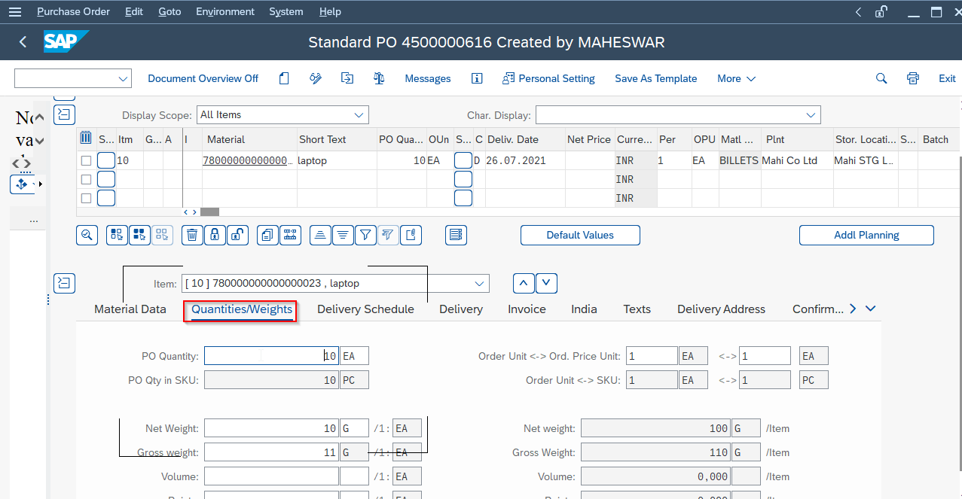
Task: Click the next item down-arrow button
Action: click(x=546, y=283)
